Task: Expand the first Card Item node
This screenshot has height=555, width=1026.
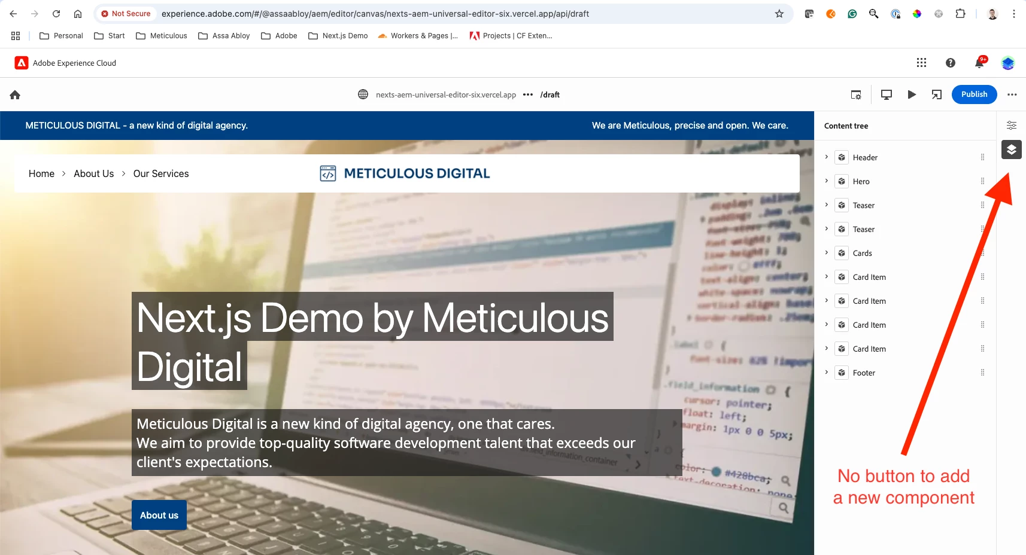Action: 827,277
